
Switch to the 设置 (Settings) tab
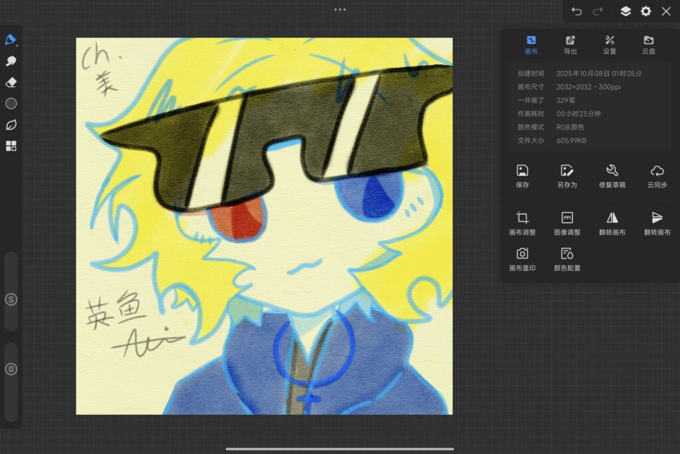pos(610,45)
